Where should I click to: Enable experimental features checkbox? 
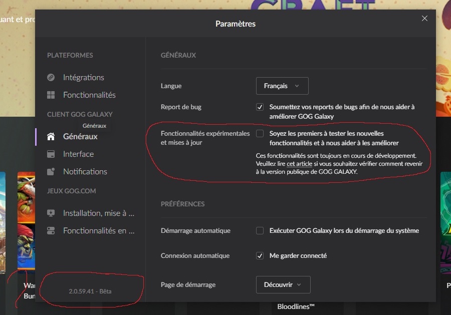(260, 133)
